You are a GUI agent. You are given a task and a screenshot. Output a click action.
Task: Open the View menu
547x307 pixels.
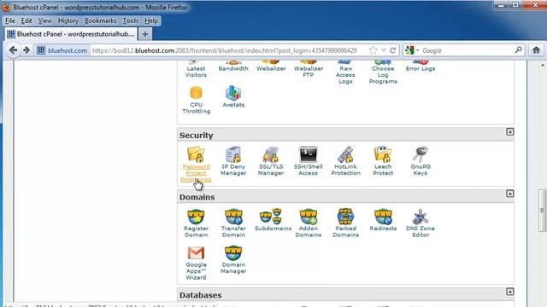(44, 20)
